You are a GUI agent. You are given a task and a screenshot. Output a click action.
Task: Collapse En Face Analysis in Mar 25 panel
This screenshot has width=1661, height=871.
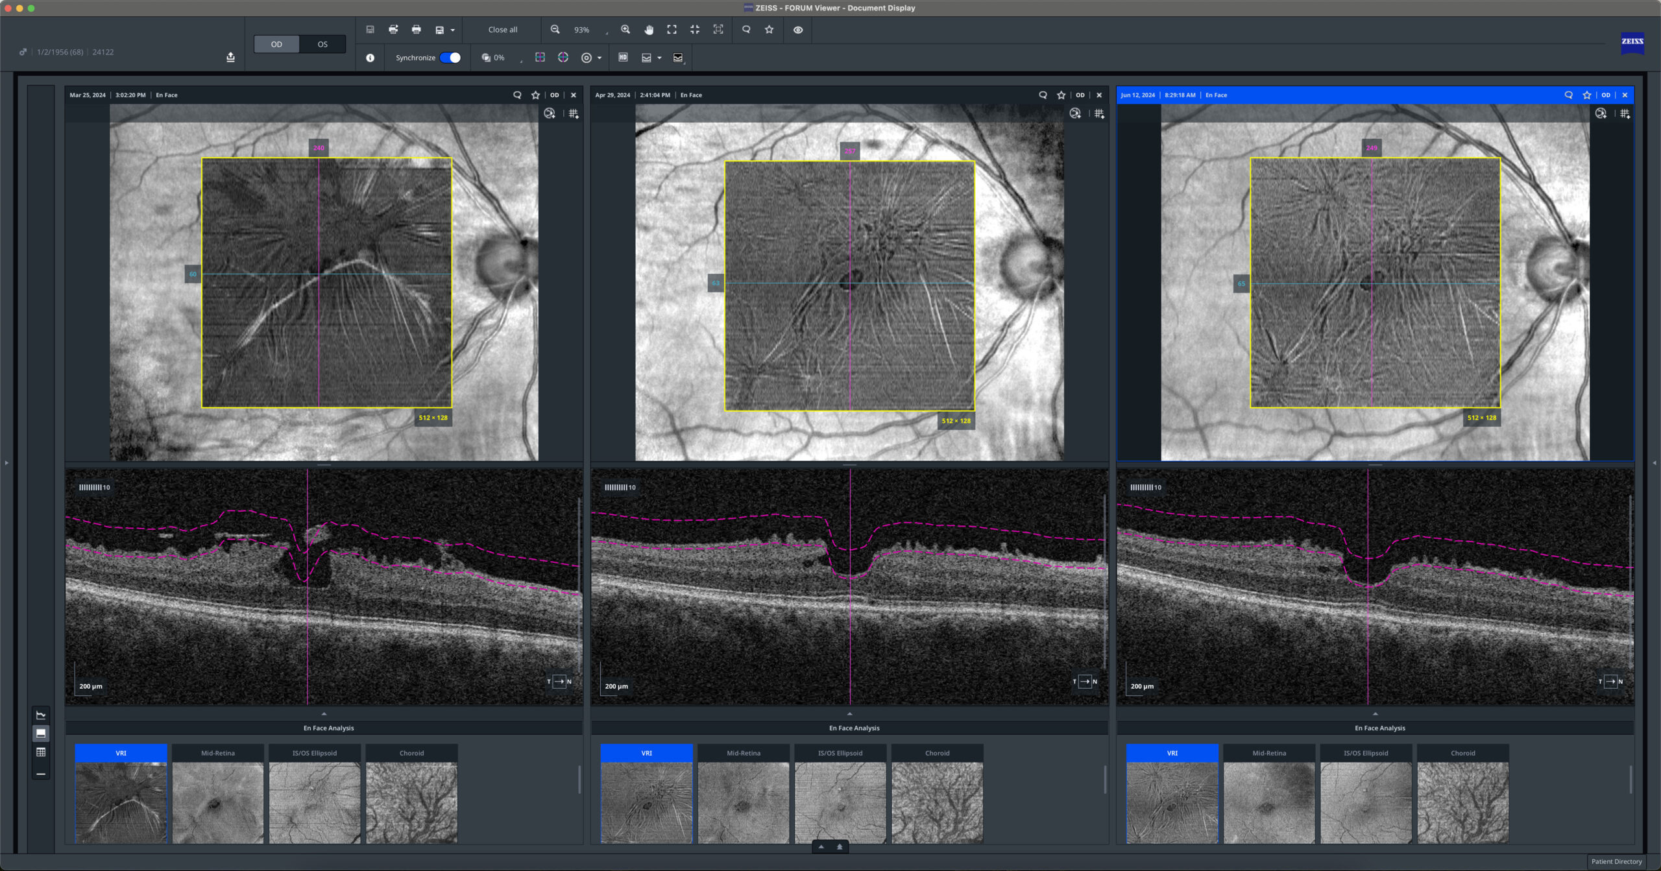(x=324, y=713)
